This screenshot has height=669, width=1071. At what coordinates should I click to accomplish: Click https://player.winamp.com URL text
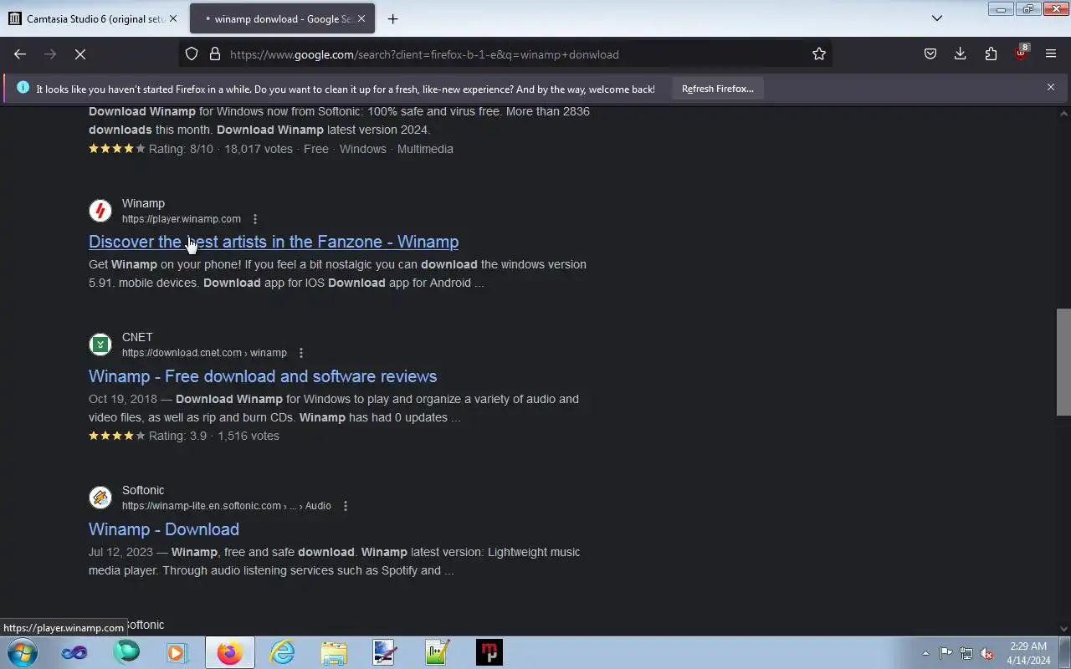182,219
